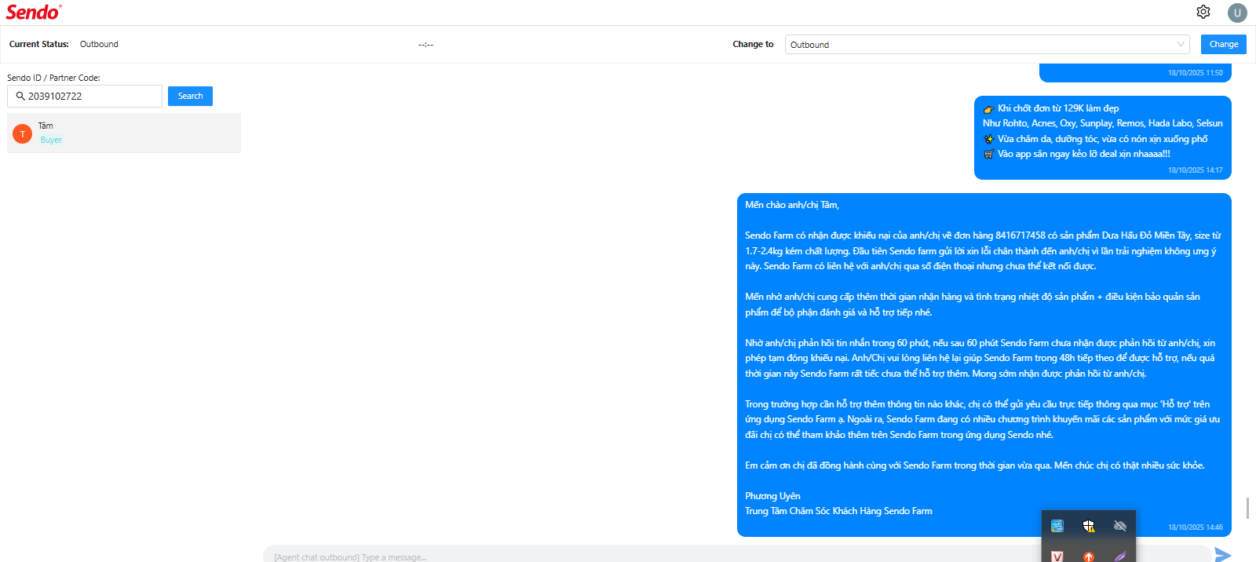Click the OneDrive offline cloud tray icon
The height and width of the screenshot is (562, 1256).
[x=1120, y=526]
